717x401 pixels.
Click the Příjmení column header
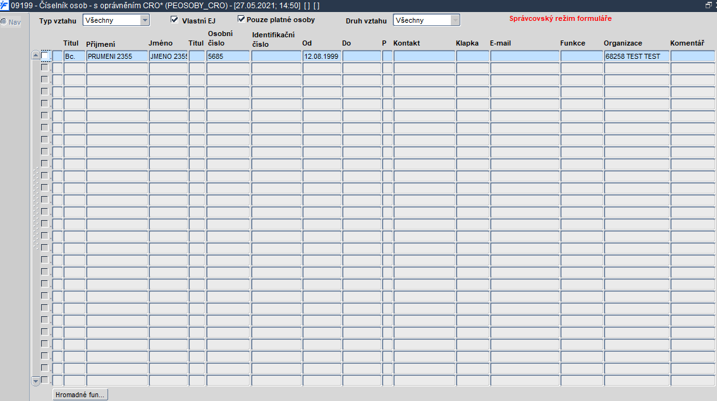point(101,44)
